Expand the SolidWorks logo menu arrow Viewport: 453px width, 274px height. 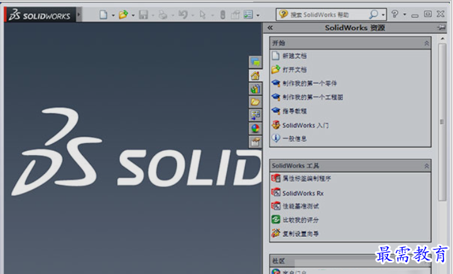pyautogui.click(x=79, y=14)
